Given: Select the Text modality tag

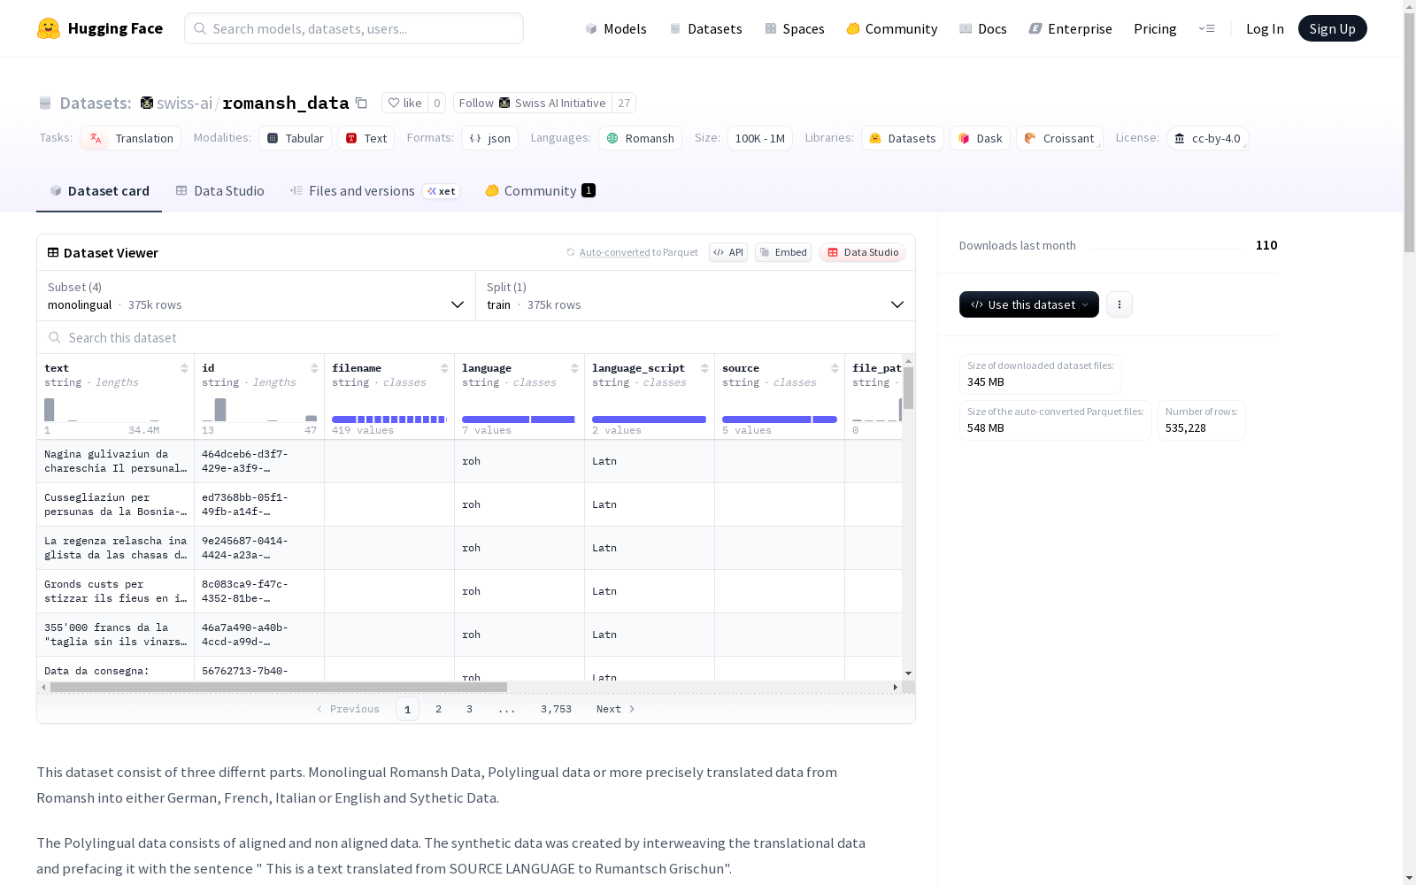Looking at the screenshot, I should 366,138.
